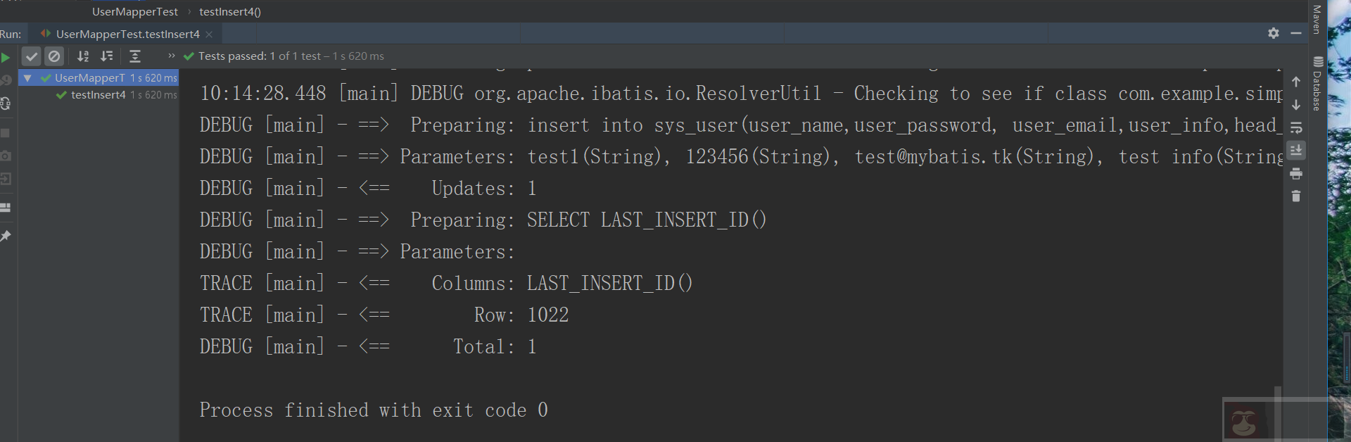This screenshot has width=1351, height=442.
Task: Open the UserMapperTest.testInsert4 run tab
Action: click(127, 34)
